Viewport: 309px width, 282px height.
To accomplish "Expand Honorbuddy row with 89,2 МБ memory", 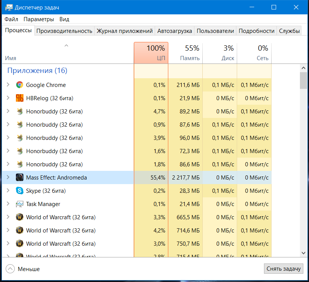I will point(8,111).
